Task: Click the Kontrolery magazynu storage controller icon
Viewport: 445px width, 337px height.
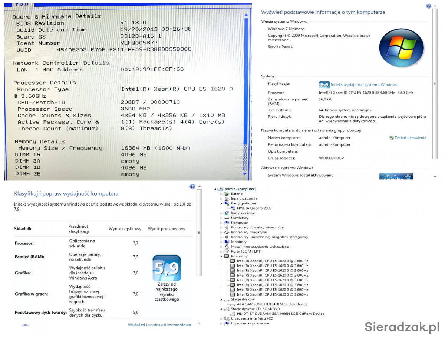Action: 227,232
